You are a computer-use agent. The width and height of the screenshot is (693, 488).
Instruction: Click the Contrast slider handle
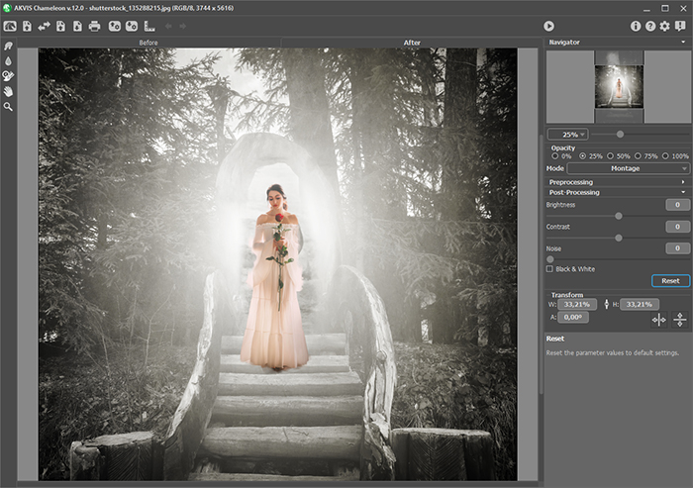click(x=619, y=238)
